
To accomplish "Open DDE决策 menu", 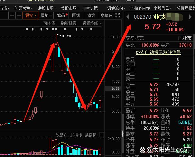I will [91, 8].
